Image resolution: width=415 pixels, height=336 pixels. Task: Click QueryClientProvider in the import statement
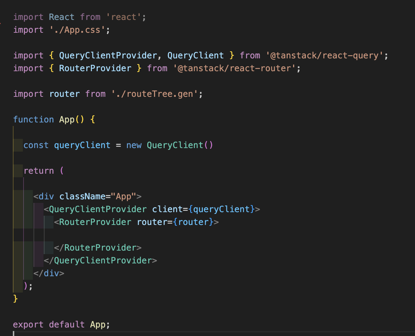point(108,56)
